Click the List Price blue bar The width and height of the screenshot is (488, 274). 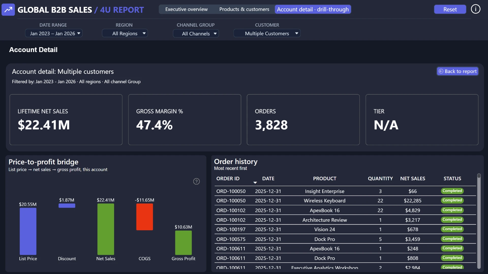[28, 231]
